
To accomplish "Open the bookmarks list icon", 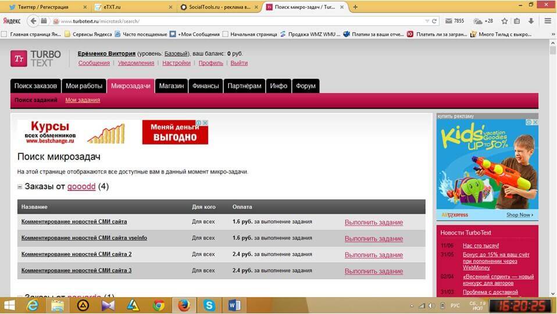I will tap(517, 21).
